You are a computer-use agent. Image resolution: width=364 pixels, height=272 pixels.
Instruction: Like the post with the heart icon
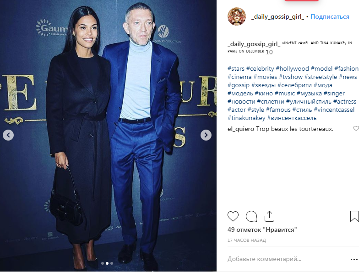coord(233,216)
